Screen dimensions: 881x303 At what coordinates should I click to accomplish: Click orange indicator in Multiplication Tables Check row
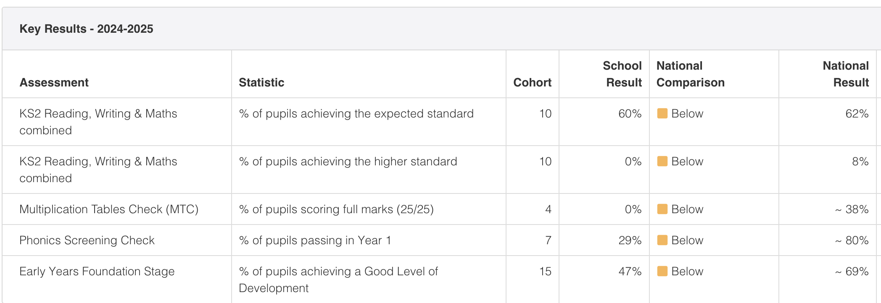662,209
